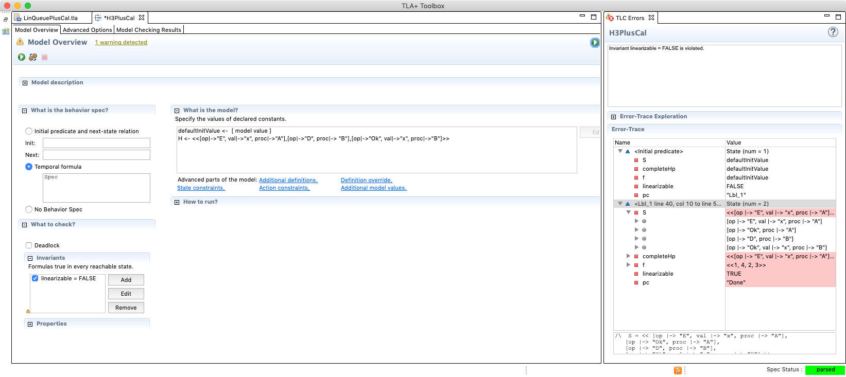Choose No Behavior Spec option
Image resolution: width=846 pixels, height=377 pixels.
tap(29, 209)
